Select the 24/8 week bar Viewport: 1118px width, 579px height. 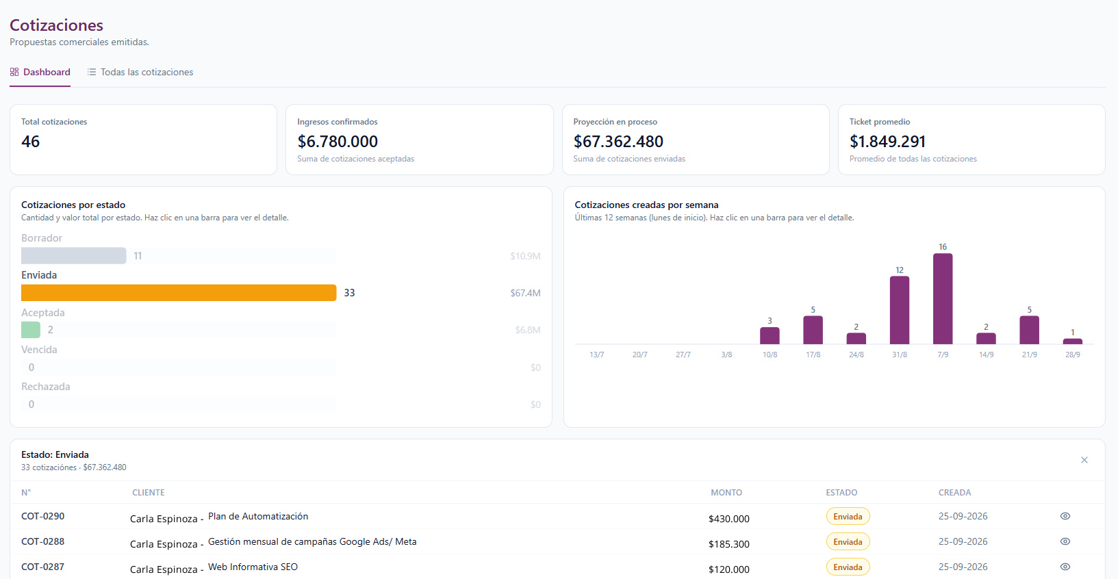(x=856, y=339)
